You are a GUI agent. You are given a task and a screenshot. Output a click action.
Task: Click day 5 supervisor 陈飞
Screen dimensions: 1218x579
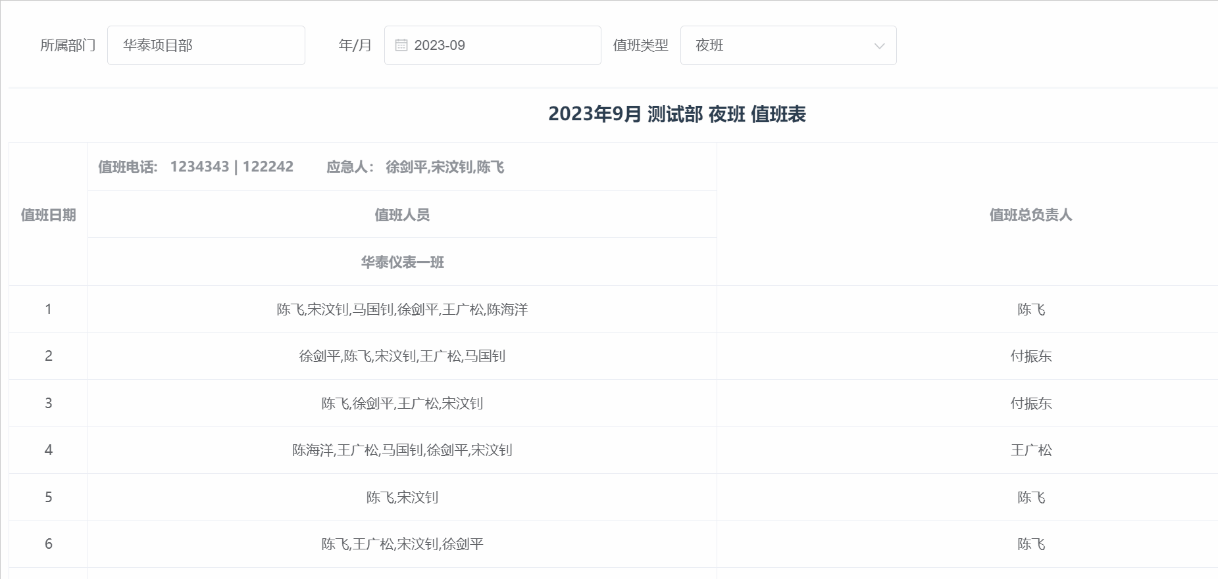[x=1031, y=498]
